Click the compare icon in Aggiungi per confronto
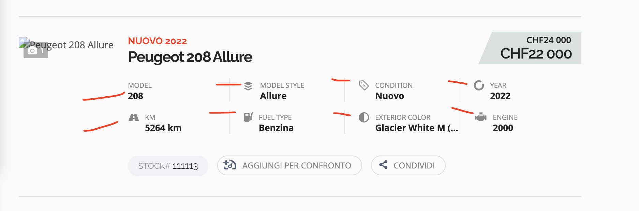This screenshot has height=211, width=639. click(x=230, y=165)
